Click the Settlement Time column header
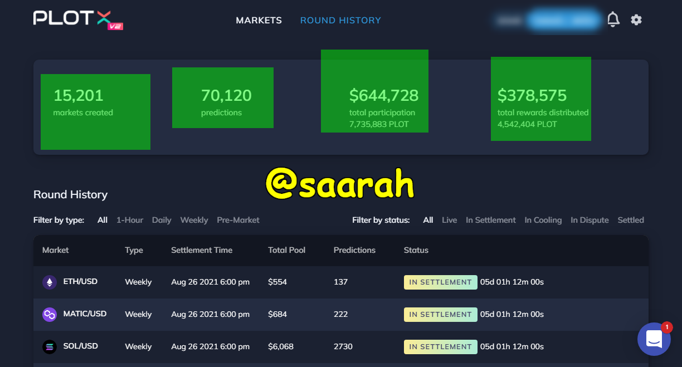Screen dimensions: 682x367 pyautogui.click(x=202, y=250)
